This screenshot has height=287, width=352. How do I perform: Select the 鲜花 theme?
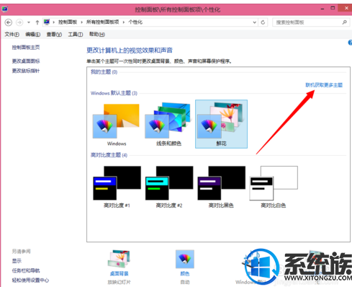tap(221, 124)
